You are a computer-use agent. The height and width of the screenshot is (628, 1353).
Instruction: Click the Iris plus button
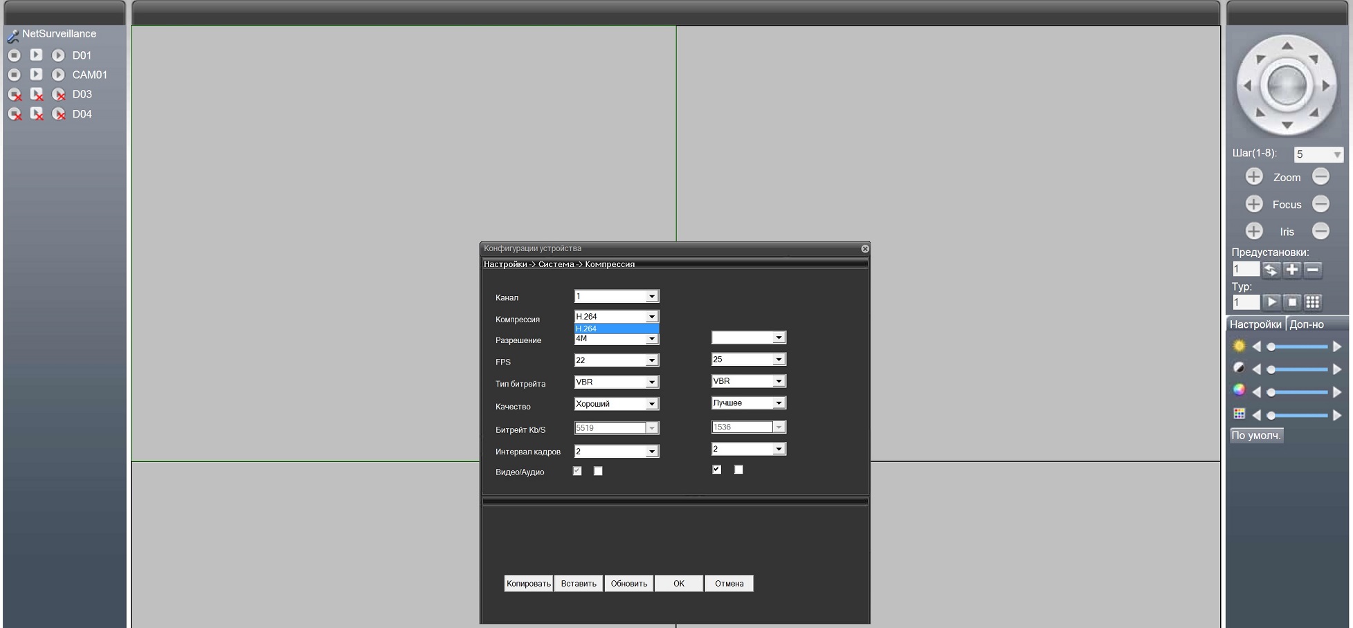tap(1253, 231)
